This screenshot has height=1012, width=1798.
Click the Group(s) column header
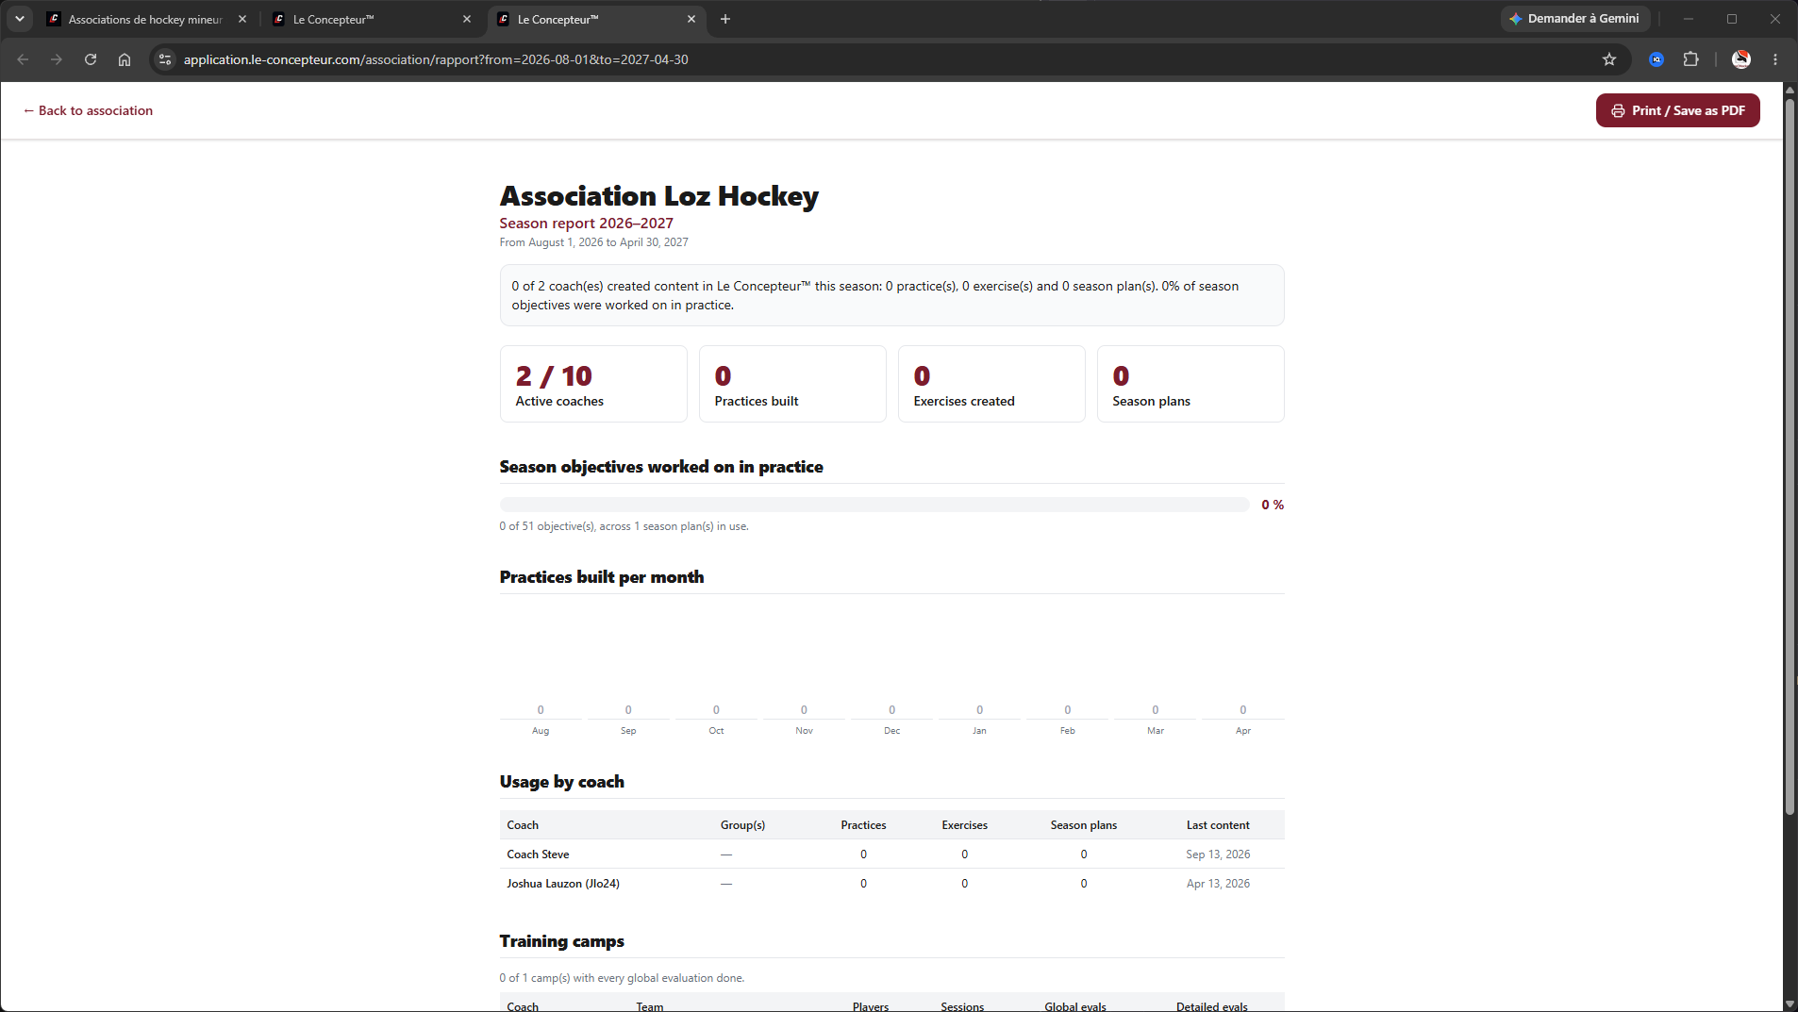742,825
